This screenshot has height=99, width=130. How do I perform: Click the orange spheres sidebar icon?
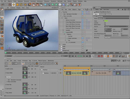(2, 48)
